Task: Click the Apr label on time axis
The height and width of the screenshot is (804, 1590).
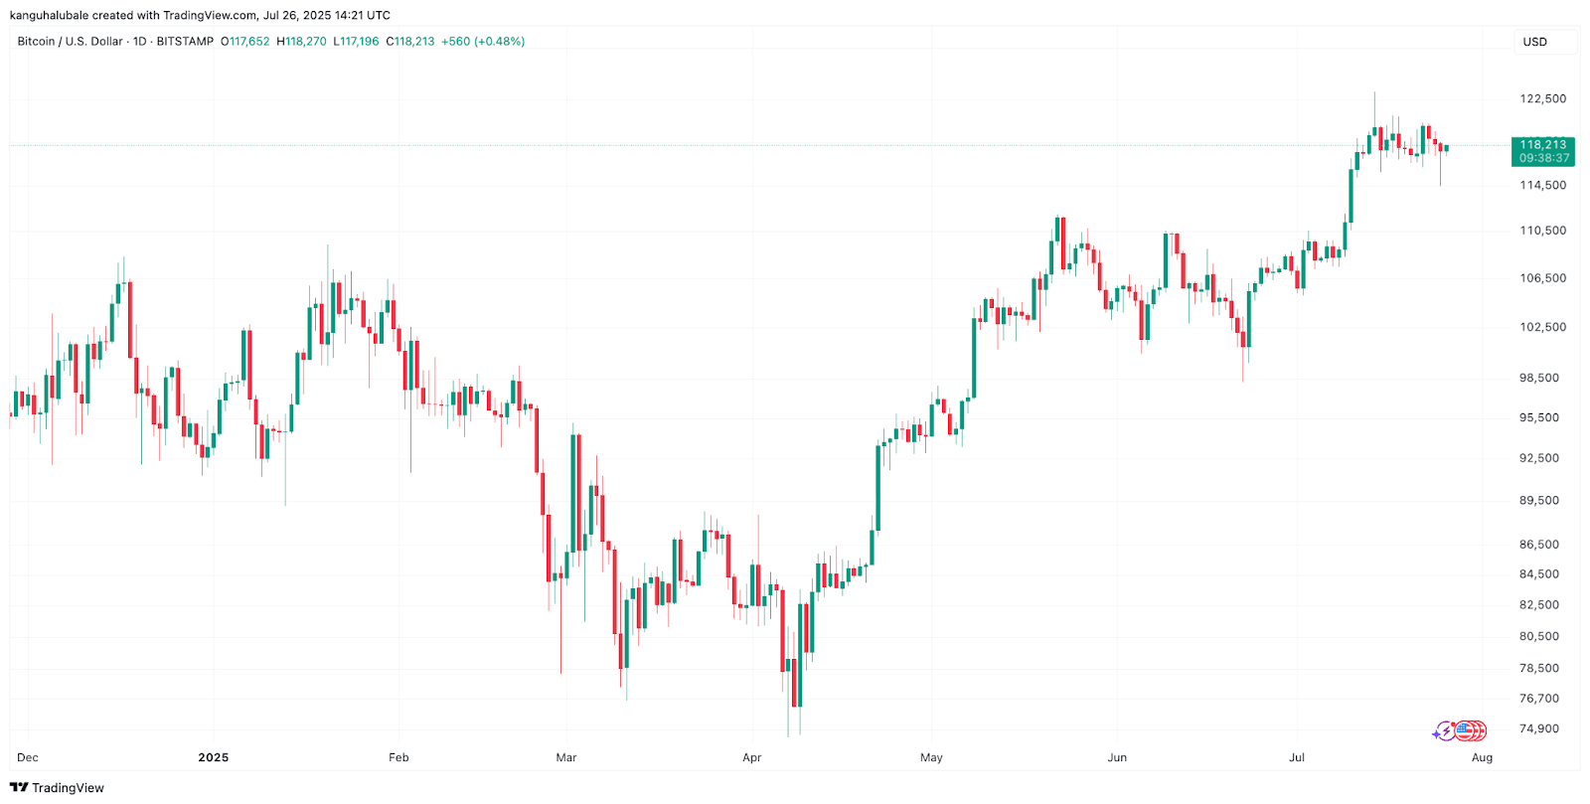Action: tap(751, 757)
